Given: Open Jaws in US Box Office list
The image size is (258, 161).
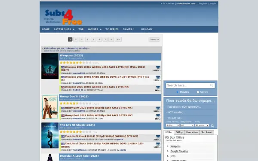Looking at the screenshot, I should tap(173, 156).
